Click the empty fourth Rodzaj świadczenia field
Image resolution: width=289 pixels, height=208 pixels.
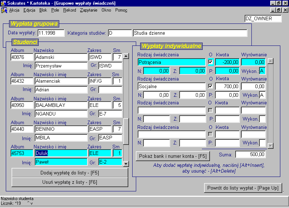click(x=172, y=134)
